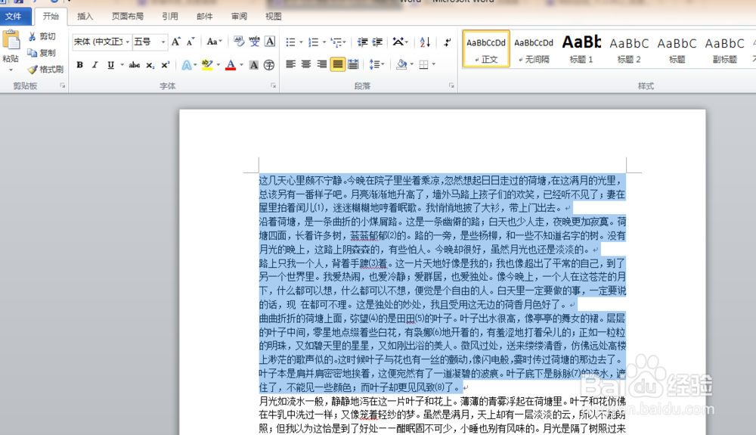Apply strikethrough with the abc icon
Image resolution: width=756 pixels, height=435 pixels.
coord(135,64)
